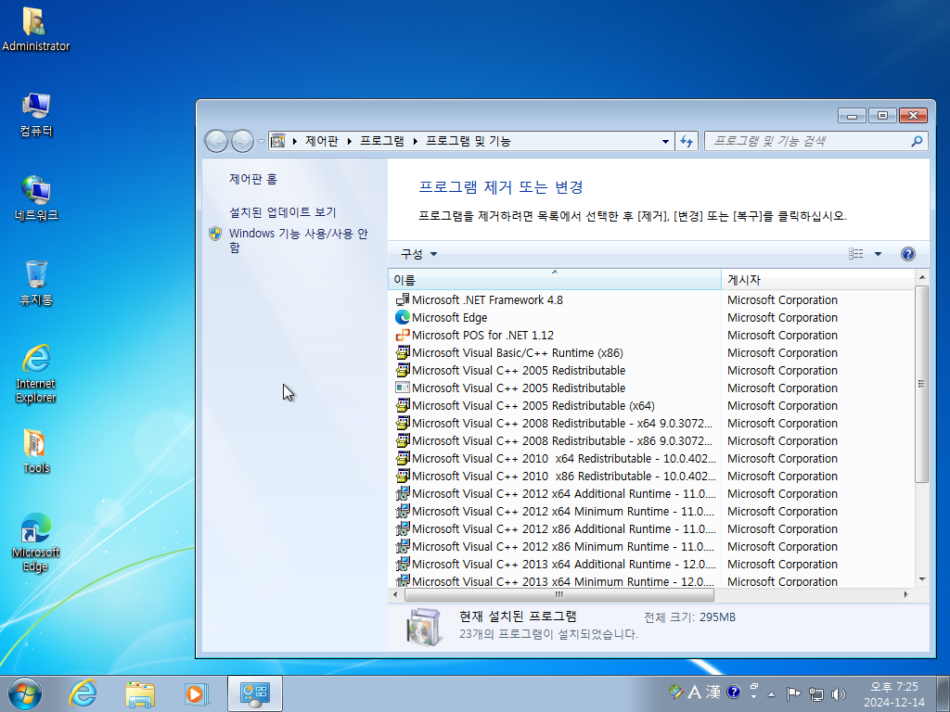950x712 pixels.
Task: Select Visual C++ 2012 x86 Additional Runtime
Action: [554, 528]
